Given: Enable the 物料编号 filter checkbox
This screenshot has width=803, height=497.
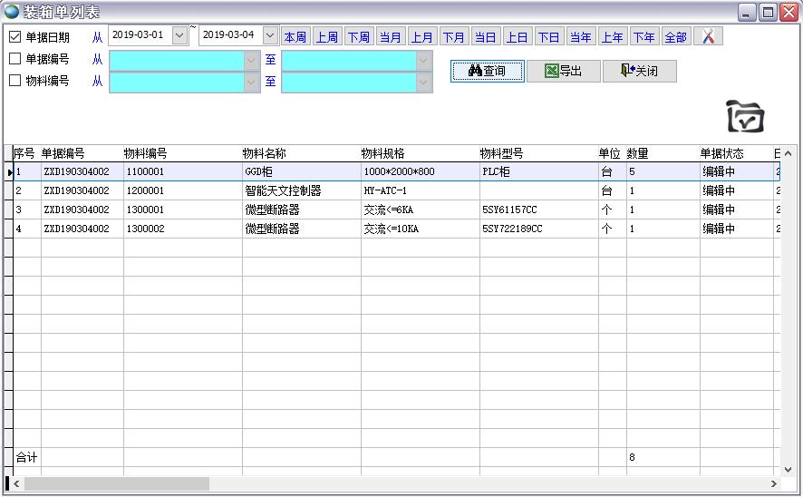Looking at the screenshot, I should pos(15,81).
